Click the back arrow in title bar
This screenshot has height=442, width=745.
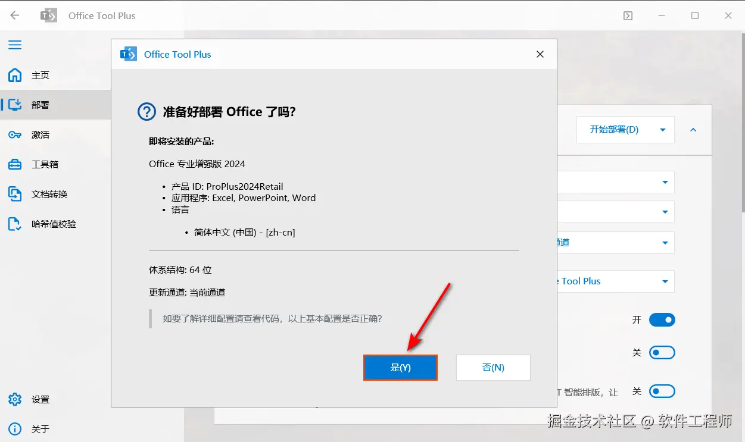15,15
